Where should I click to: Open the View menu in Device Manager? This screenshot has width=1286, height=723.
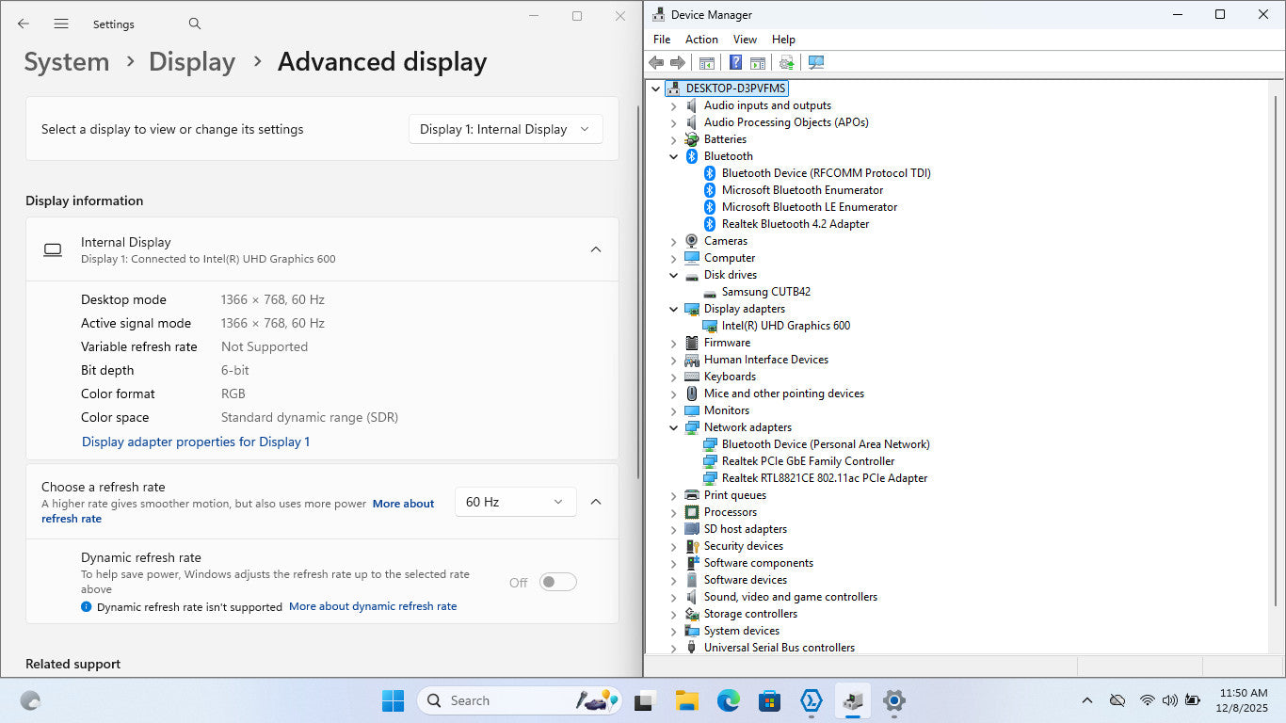[745, 40]
